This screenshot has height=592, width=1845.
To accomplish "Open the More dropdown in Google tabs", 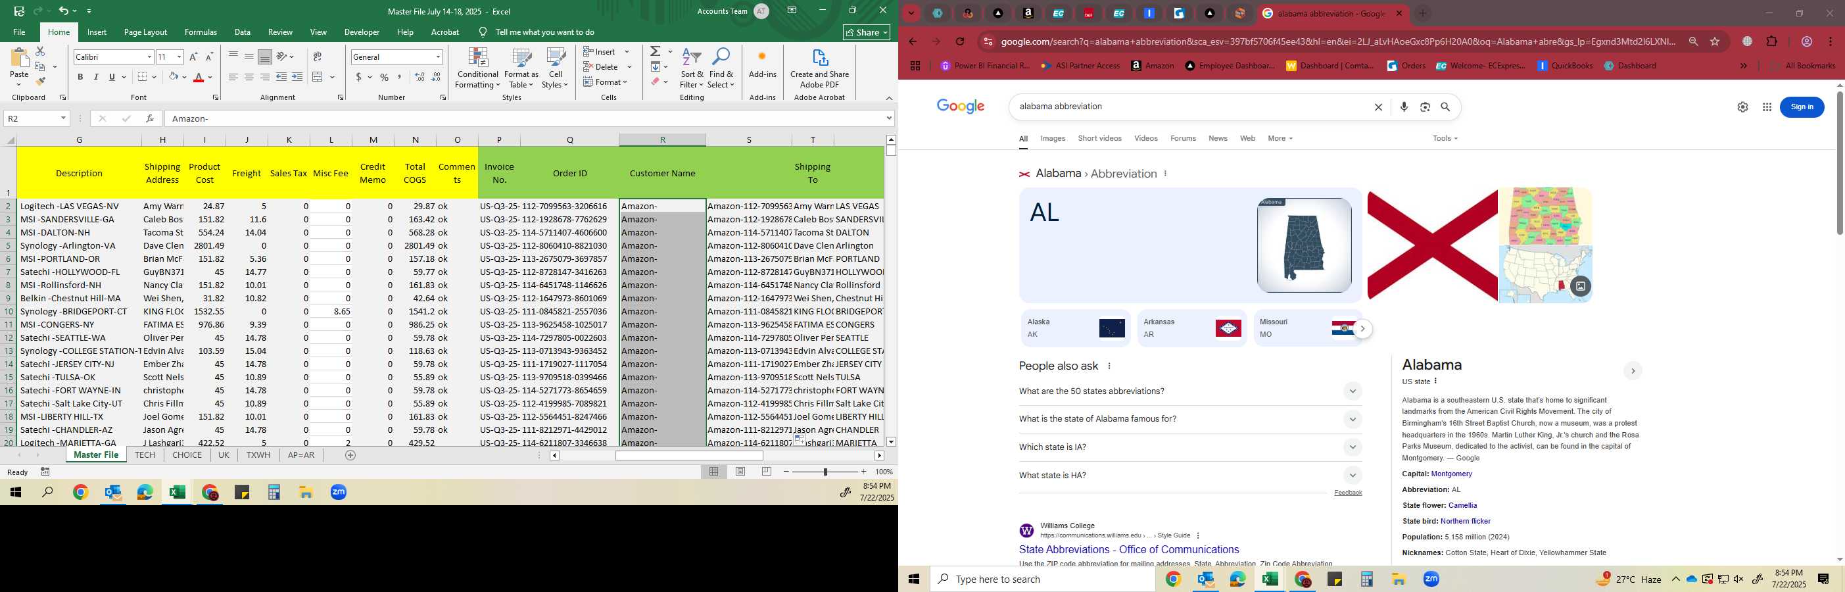I will (1280, 138).
